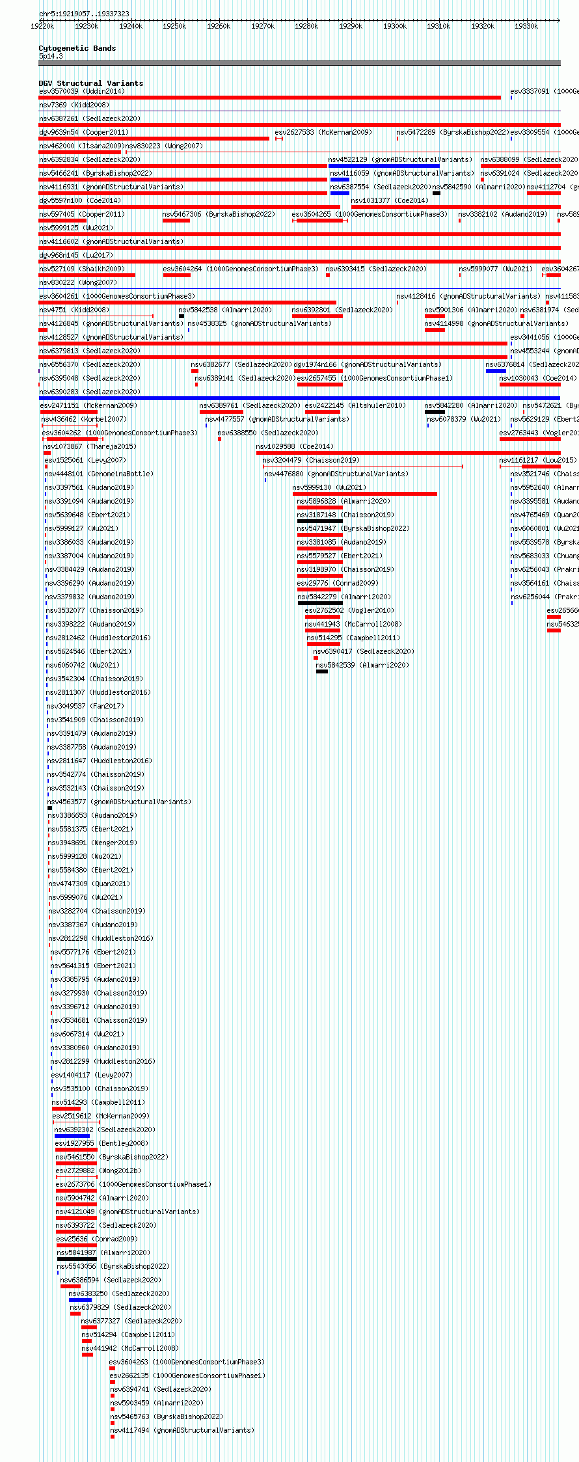Click nsv5842590 (Almarri2020) label
The height and width of the screenshot is (1462, 579).
click(479, 187)
